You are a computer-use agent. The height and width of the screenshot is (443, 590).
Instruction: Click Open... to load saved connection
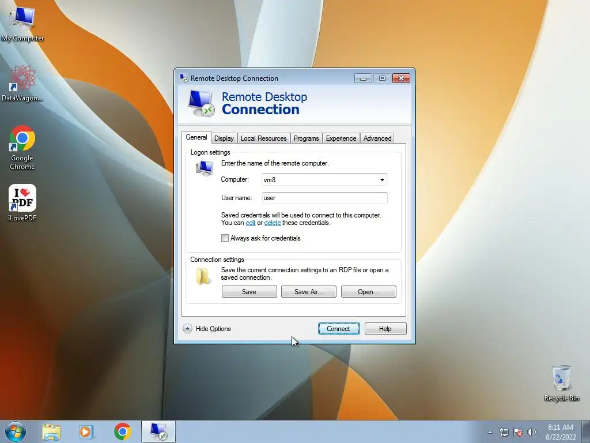(368, 291)
